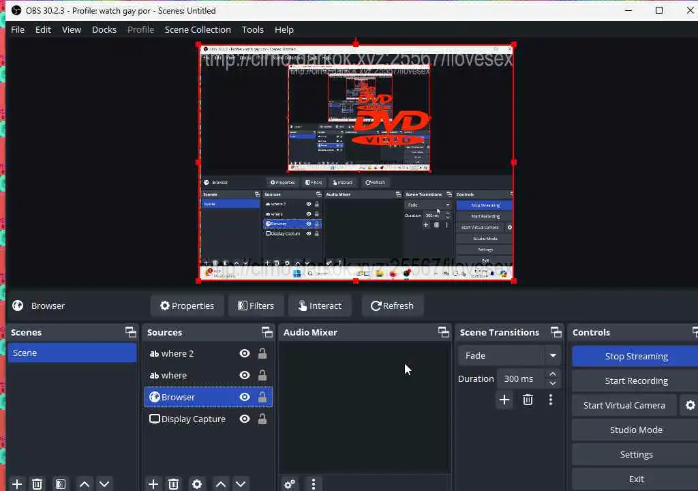Toggle visibility of where 2 source

click(x=245, y=353)
